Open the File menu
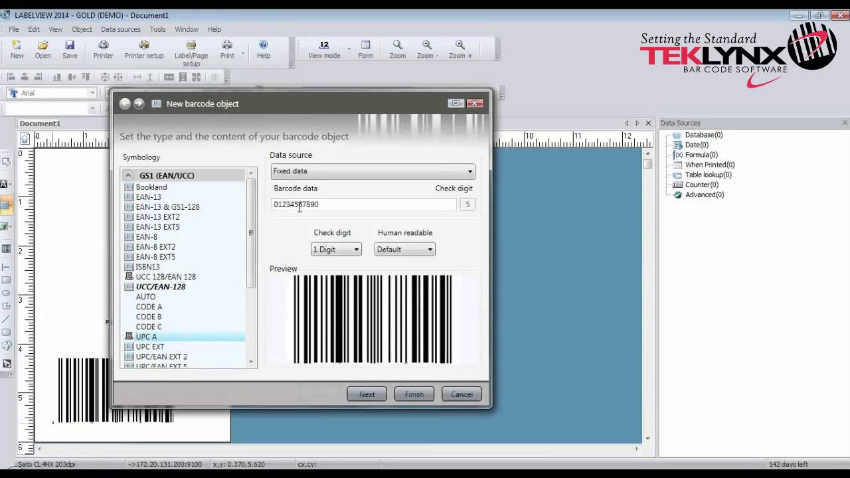Screen dimensions: 850x478 [x=13, y=29]
